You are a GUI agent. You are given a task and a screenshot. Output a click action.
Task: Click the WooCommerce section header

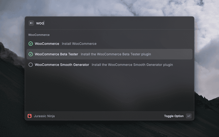(x=39, y=35)
